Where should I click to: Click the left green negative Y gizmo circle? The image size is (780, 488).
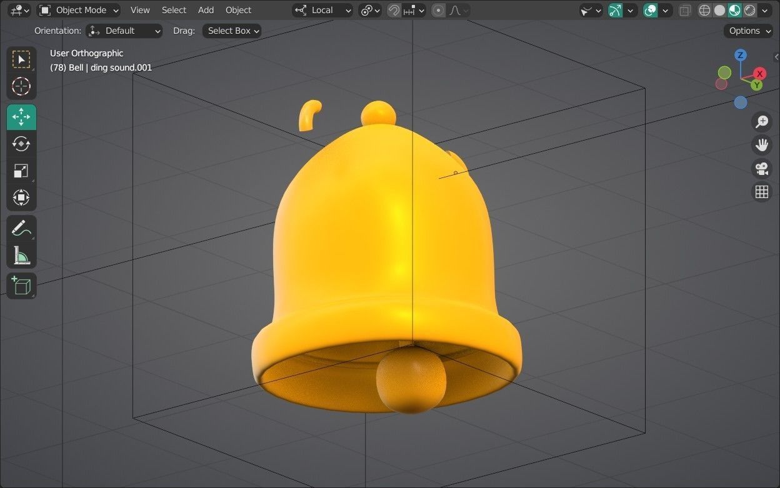[x=724, y=73]
